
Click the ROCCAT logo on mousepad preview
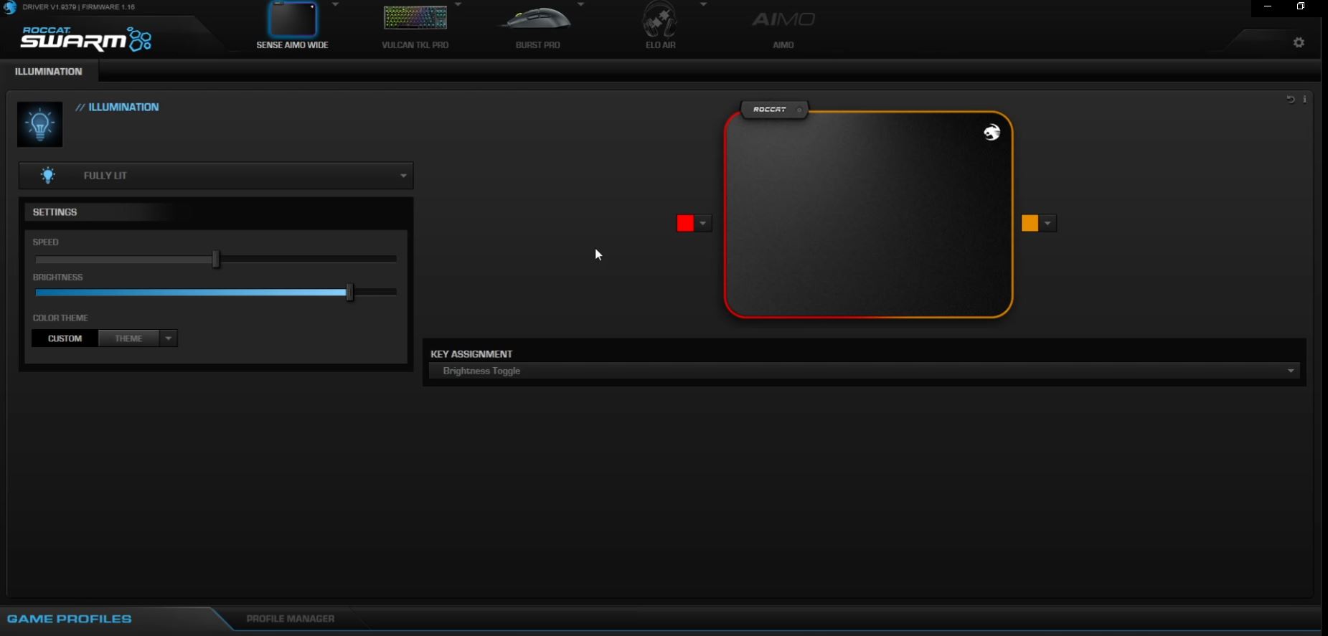point(992,132)
